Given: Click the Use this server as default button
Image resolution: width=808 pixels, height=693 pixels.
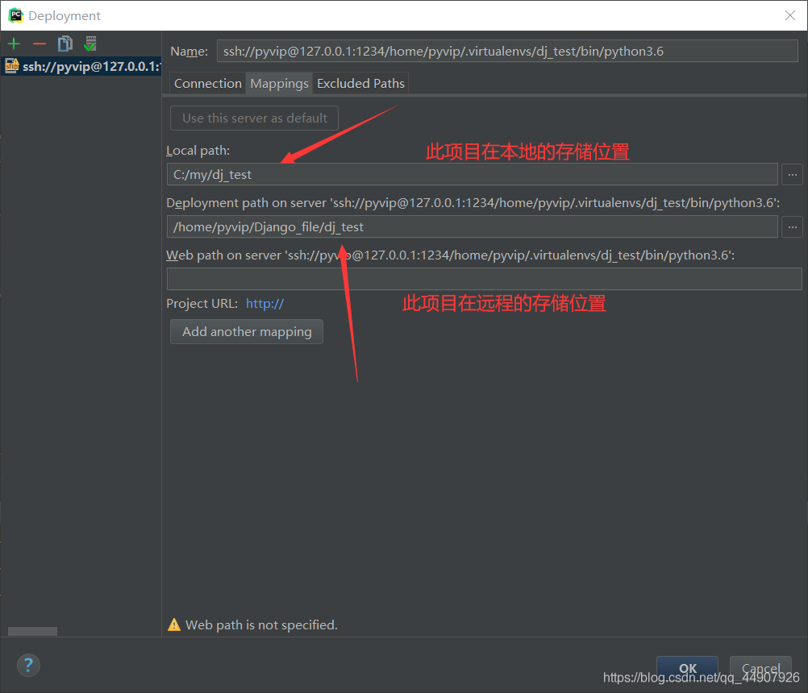Looking at the screenshot, I should pos(254,118).
